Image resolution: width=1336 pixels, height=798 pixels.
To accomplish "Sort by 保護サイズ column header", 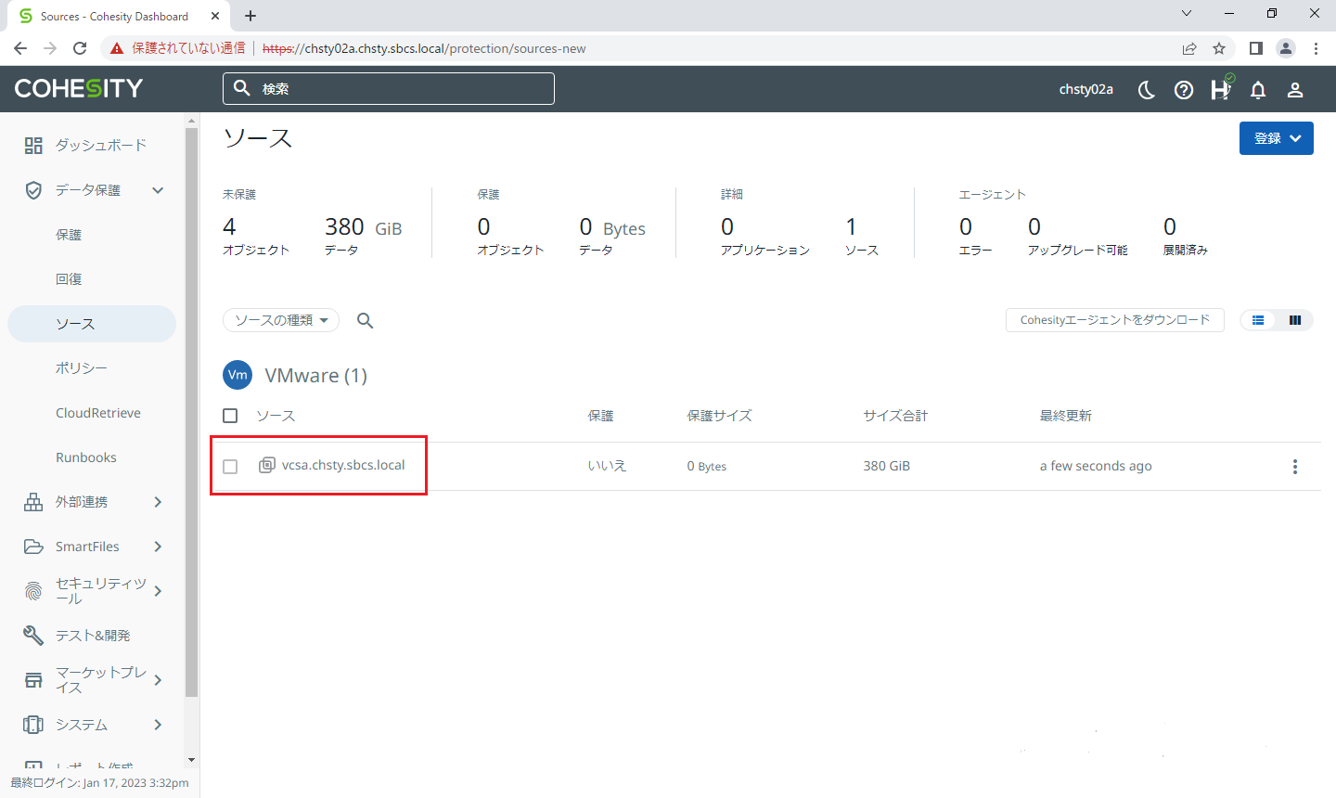I will click(x=719, y=416).
